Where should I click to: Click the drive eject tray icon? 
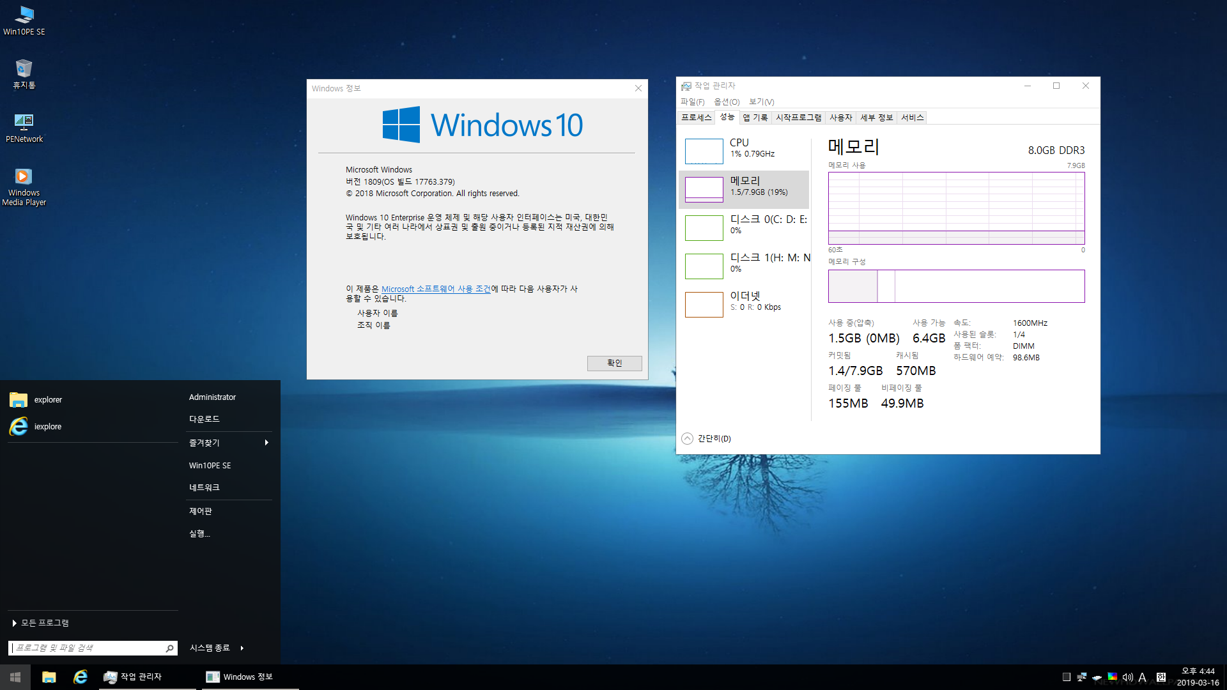pyautogui.click(x=1097, y=677)
